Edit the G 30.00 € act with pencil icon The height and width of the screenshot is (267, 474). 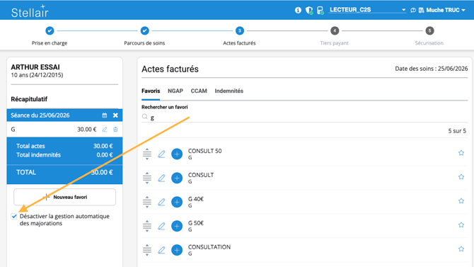tap(105, 130)
